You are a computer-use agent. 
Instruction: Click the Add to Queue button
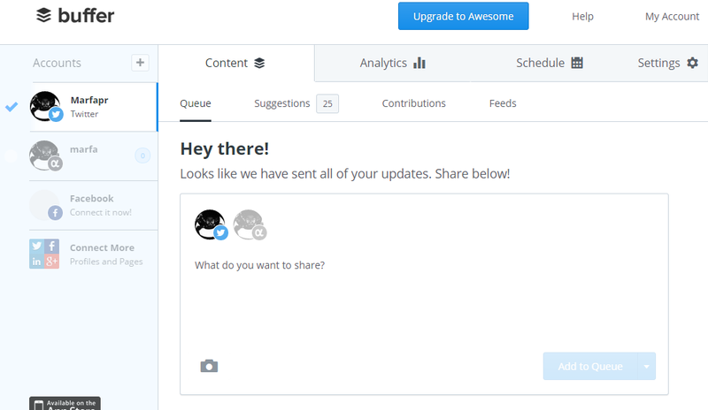click(x=590, y=366)
